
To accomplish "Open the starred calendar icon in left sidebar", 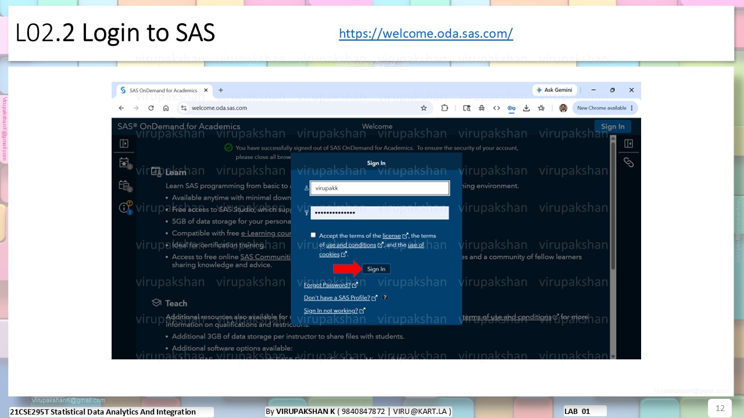I will coord(124,163).
